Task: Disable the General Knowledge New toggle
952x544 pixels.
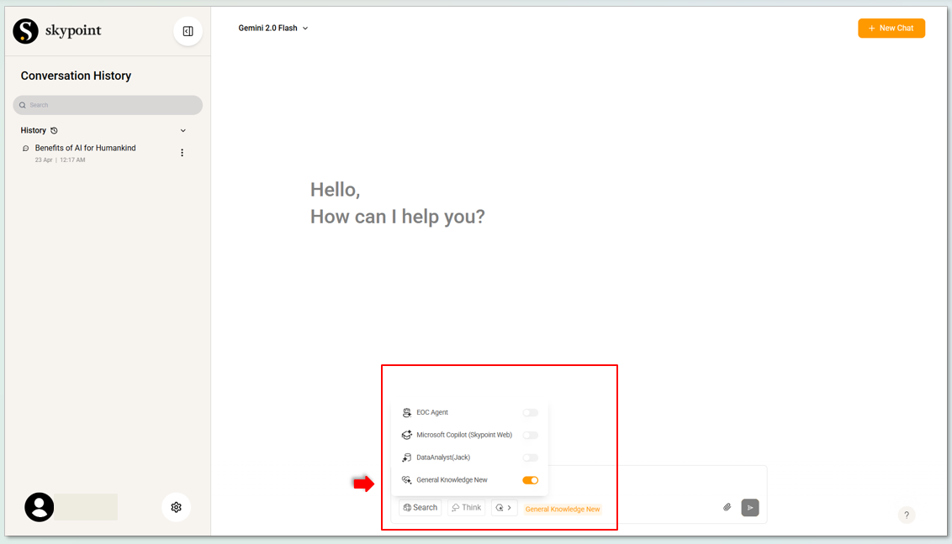Action: coord(530,480)
